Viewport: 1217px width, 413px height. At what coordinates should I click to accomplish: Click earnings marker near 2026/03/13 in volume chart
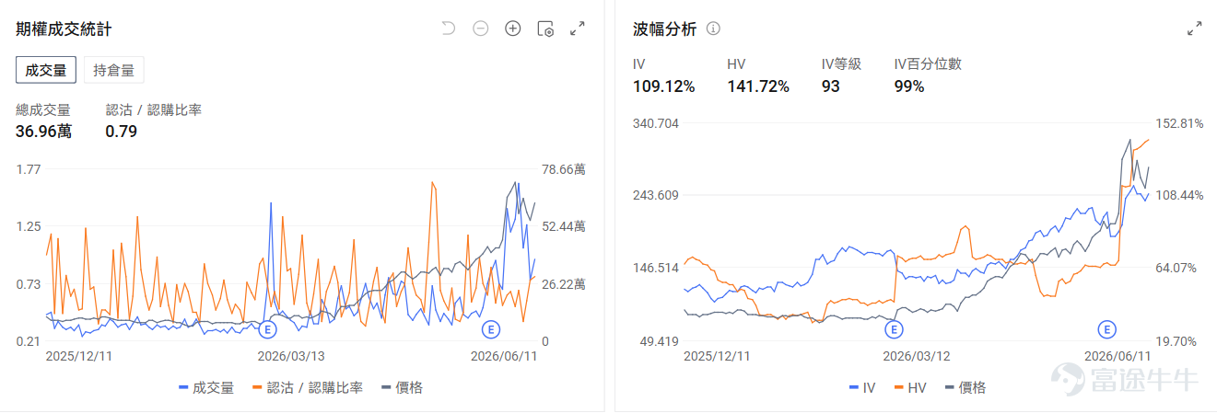tap(268, 328)
